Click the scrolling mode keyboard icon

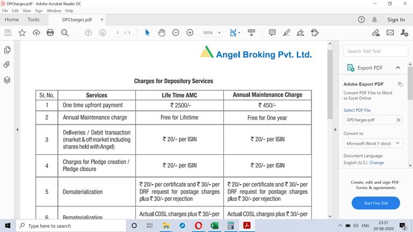point(251,33)
